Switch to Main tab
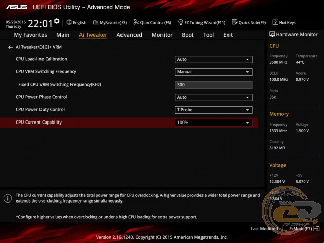The image size is (324, 243). [x=63, y=35]
